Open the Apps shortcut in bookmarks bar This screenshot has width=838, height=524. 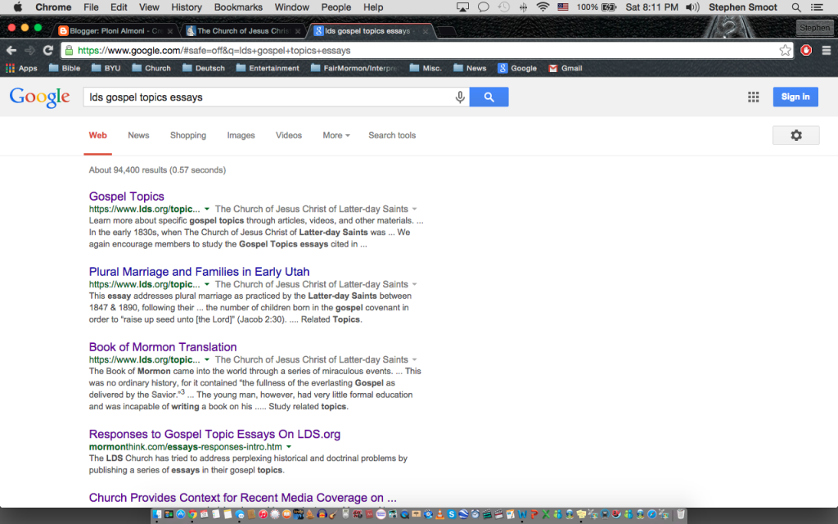point(21,68)
